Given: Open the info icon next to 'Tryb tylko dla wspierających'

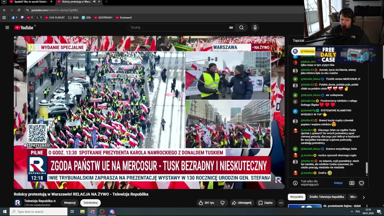Looking at the screenshot, I should (x=295, y=183).
